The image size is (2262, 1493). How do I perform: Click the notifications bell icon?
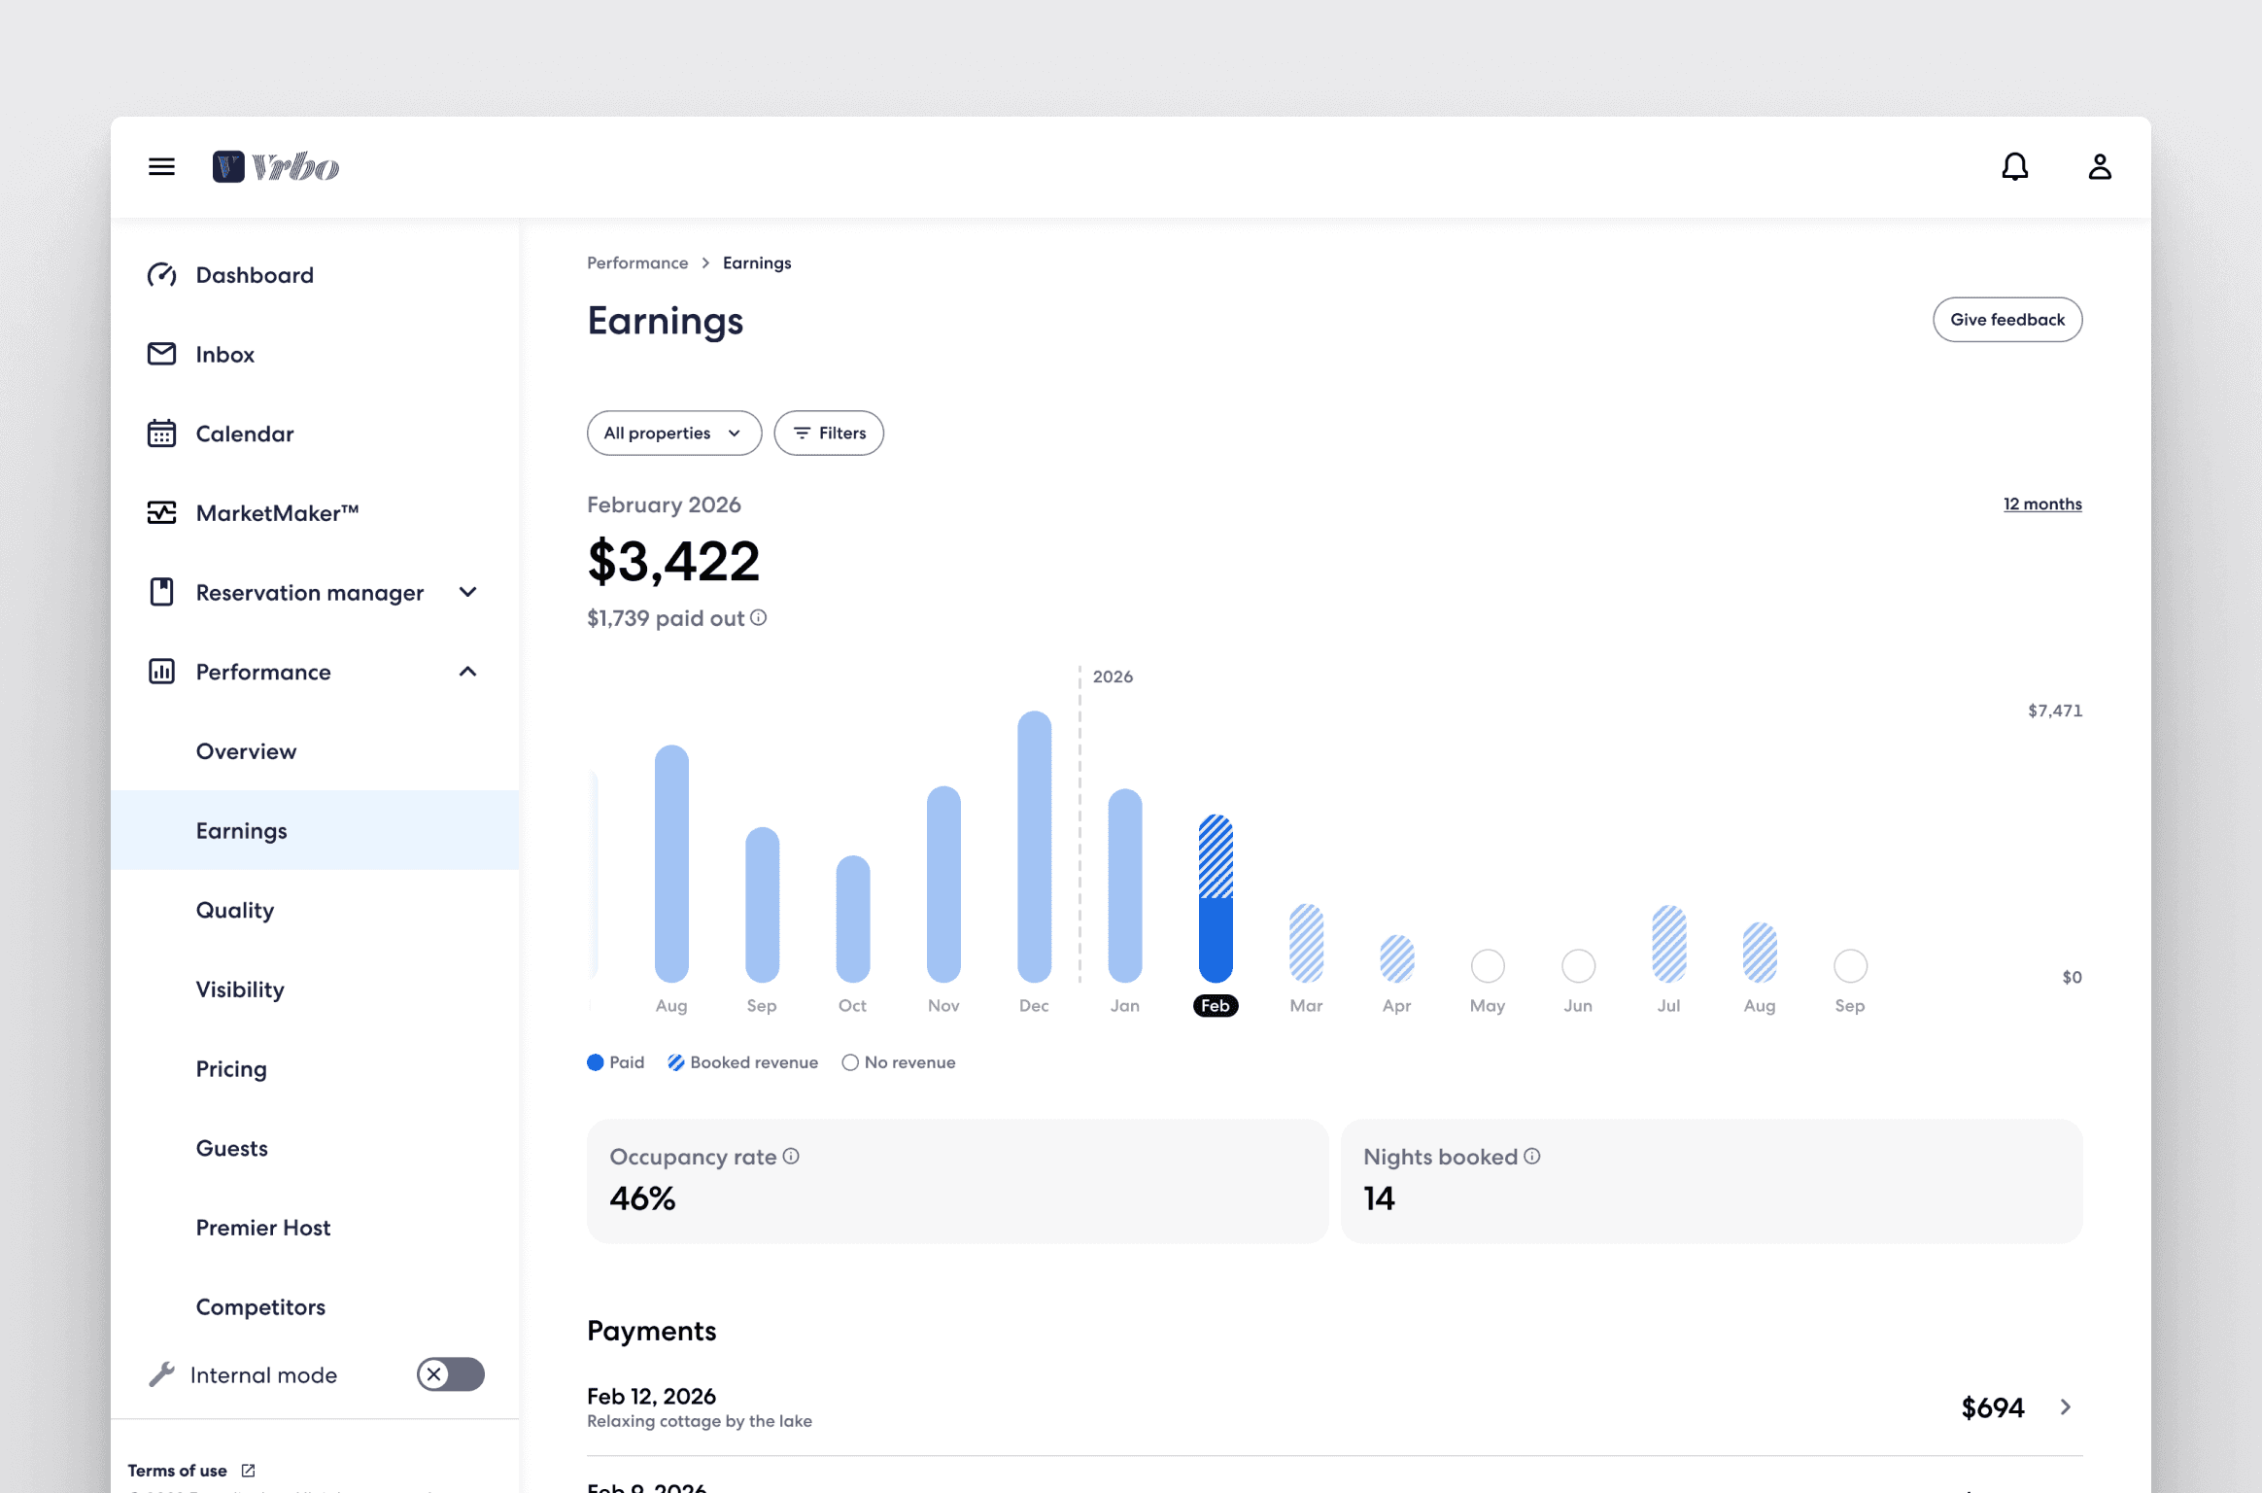(2014, 167)
